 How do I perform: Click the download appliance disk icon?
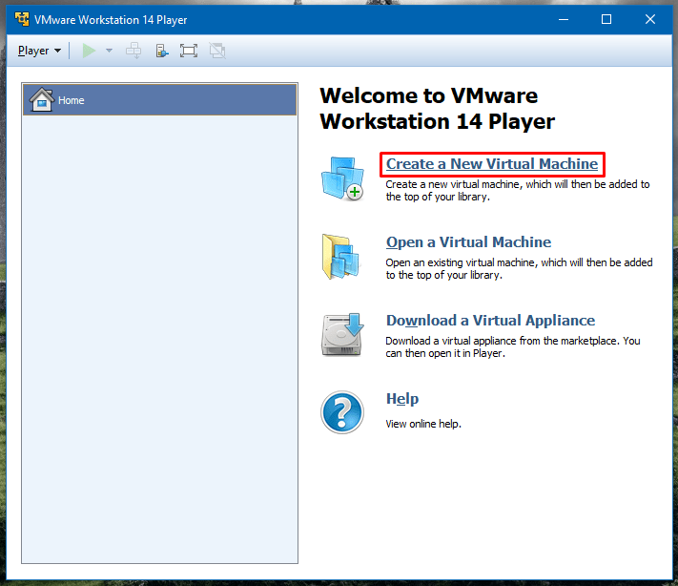tap(342, 335)
